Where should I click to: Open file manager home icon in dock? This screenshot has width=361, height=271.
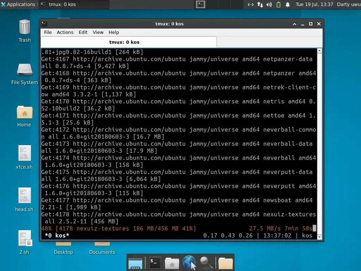[x=172, y=263]
